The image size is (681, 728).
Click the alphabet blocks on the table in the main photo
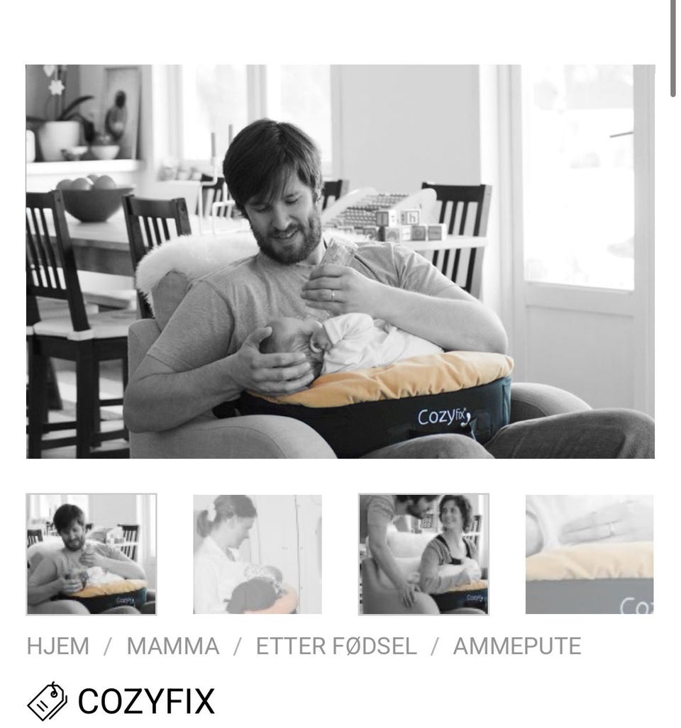tap(403, 225)
